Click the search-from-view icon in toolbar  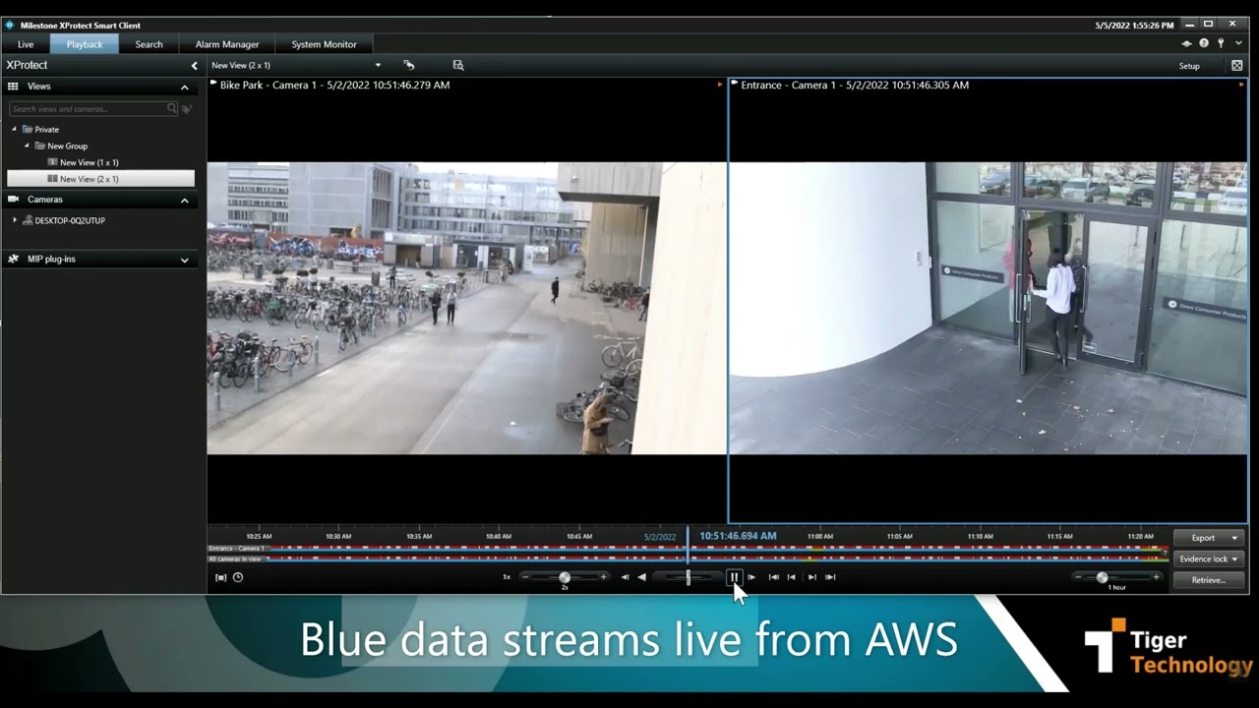coord(457,65)
